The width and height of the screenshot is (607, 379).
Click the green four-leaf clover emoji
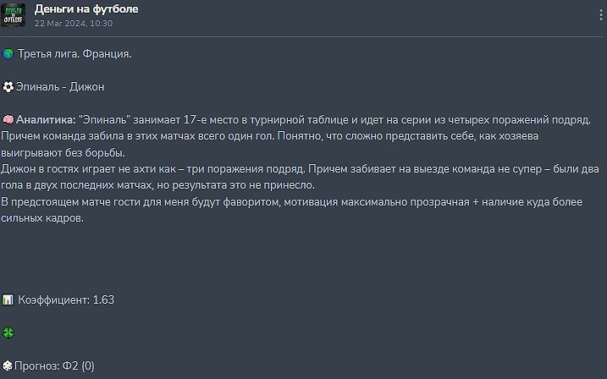[8, 332]
